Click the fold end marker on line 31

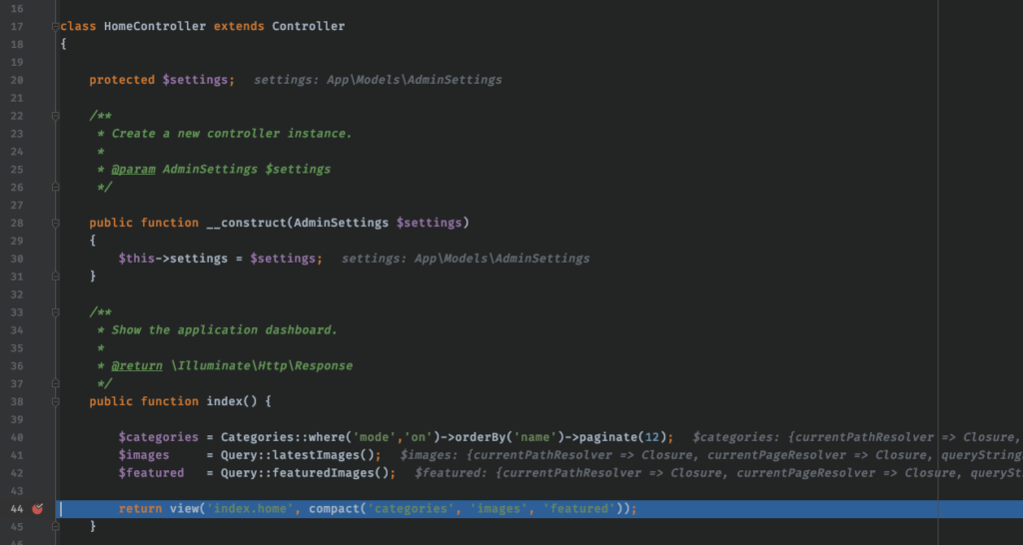pyautogui.click(x=57, y=275)
